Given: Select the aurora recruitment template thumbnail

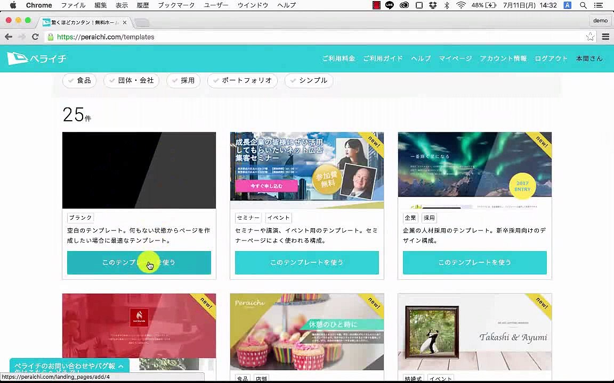Looking at the screenshot, I should tap(474, 170).
